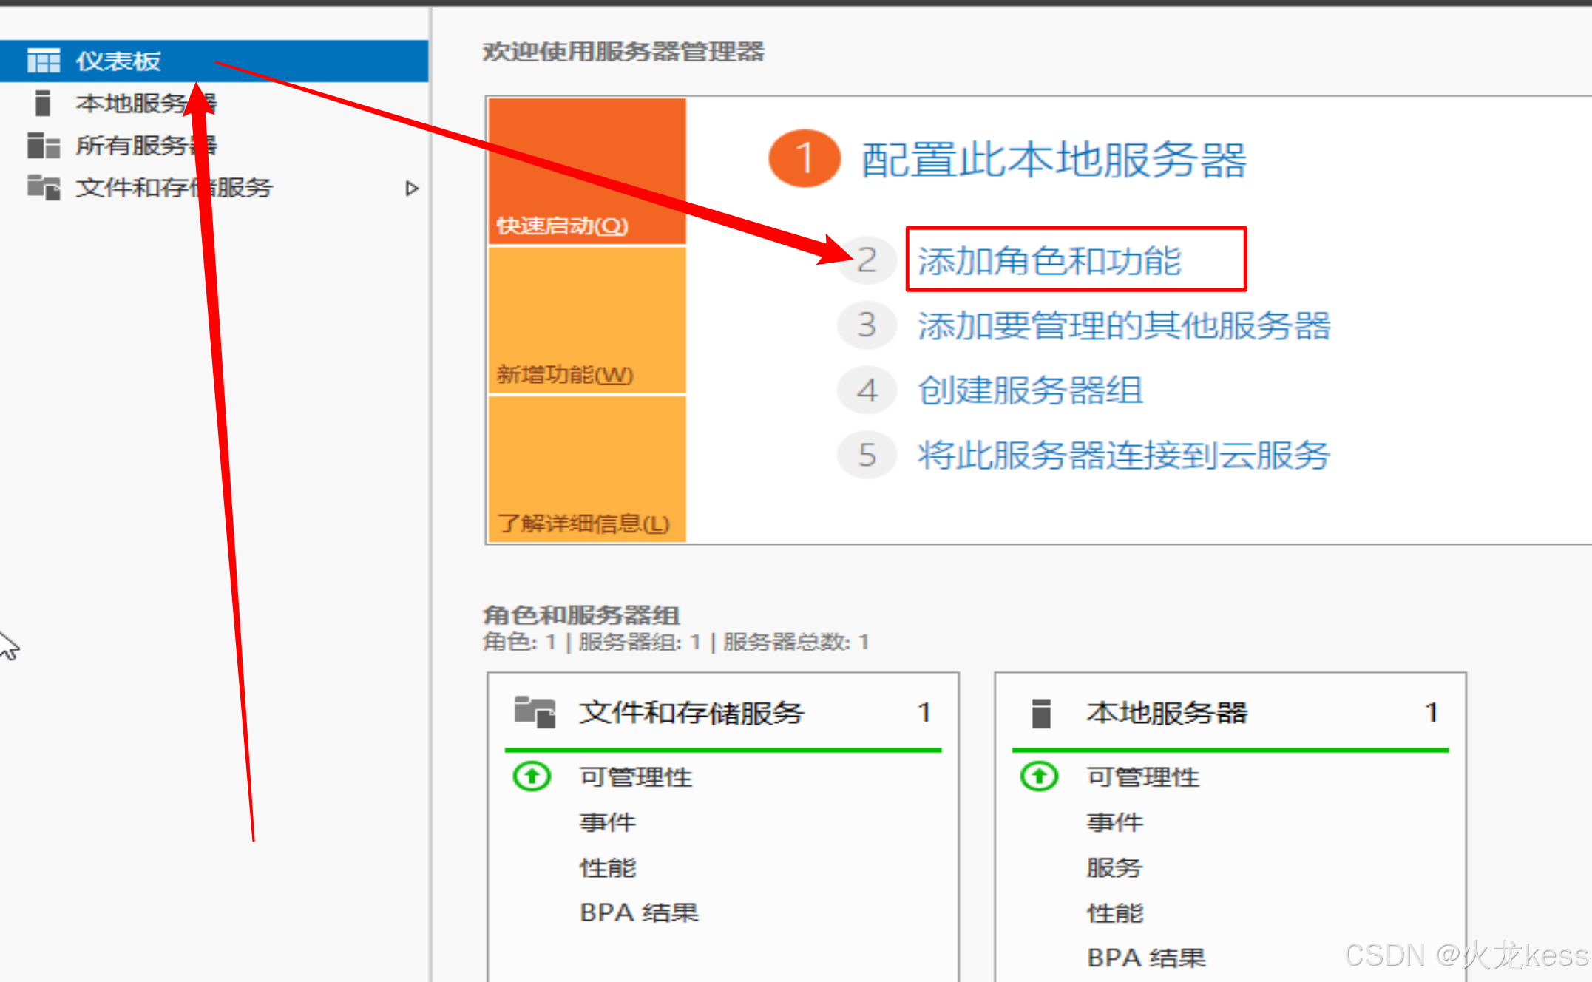This screenshot has width=1592, height=982.
Task: Click the Local Server (本地服务器) sidebar icon
Action: [x=43, y=104]
